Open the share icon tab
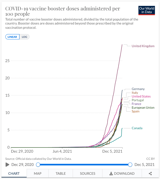 (150, 173)
